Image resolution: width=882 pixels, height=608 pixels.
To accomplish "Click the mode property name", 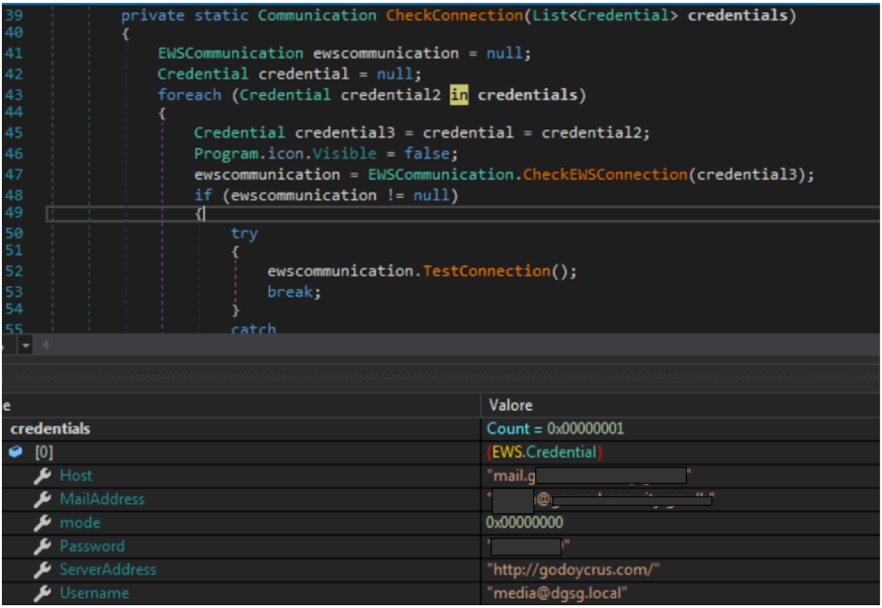I will [80, 523].
